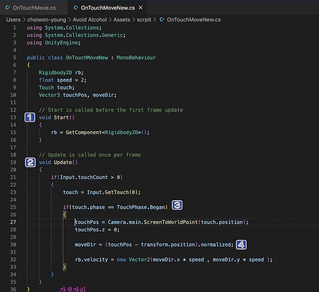Screen dimensions: 319x292
Task: Open the choiwon-young breadcrumb folder
Action: coord(46,20)
